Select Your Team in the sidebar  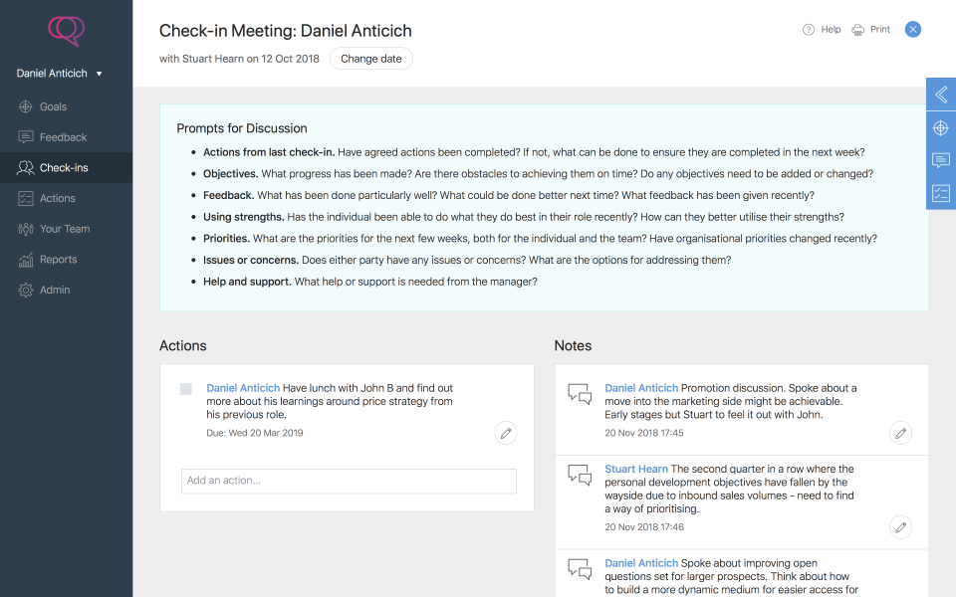(64, 229)
